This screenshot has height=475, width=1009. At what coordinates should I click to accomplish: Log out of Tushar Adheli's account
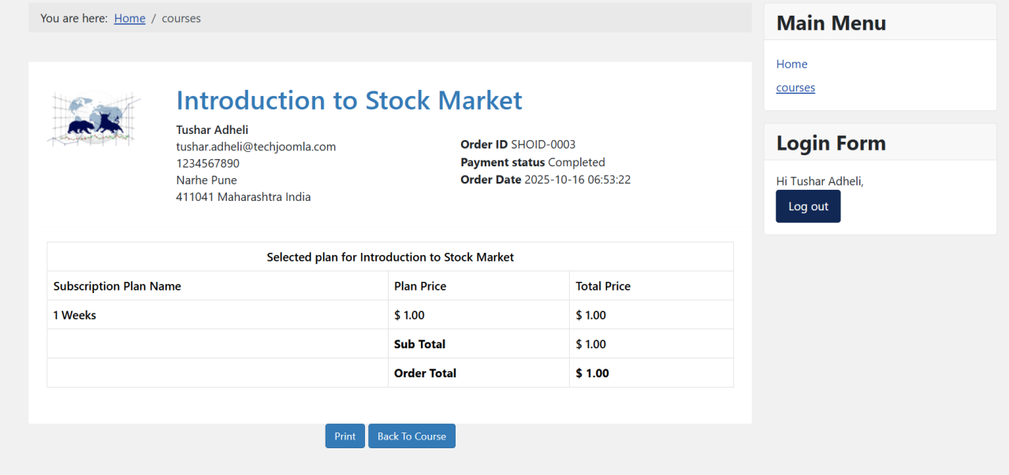808,206
